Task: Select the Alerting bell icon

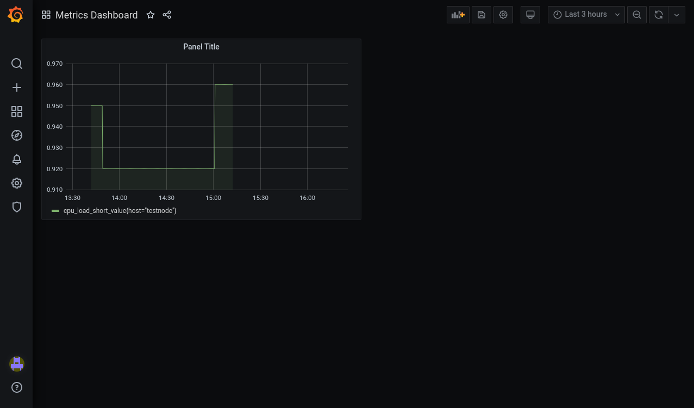Action: click(x=16, y=159)
